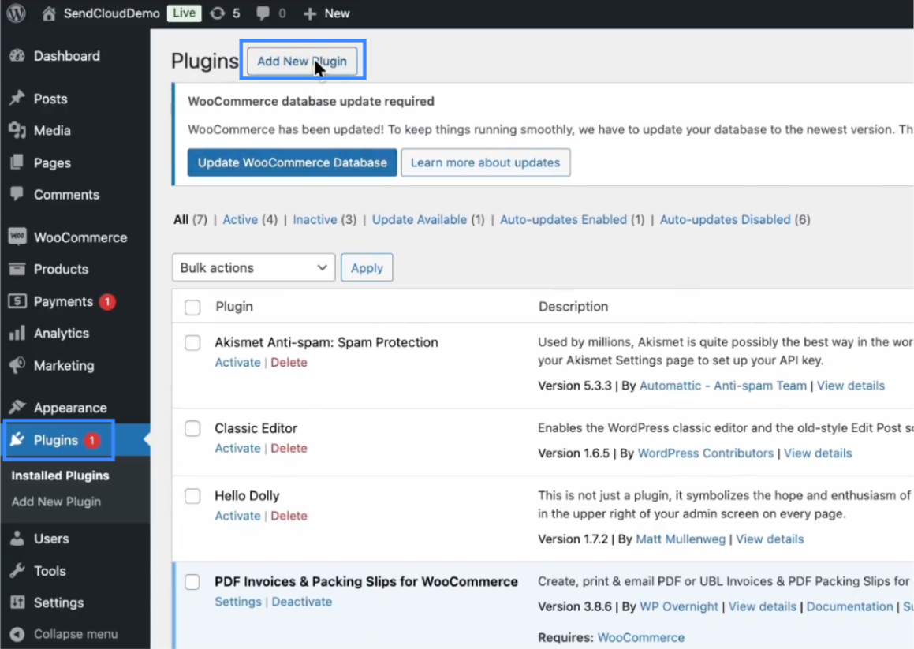The height and width of the screenshot is (649, 914).
Task: Activate the Classic Editor plugin
Action: [x=237, y=448]
